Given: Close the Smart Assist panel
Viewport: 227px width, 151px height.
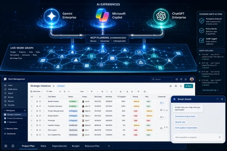Looking at the screenshot, I should (x=222, y=99).
